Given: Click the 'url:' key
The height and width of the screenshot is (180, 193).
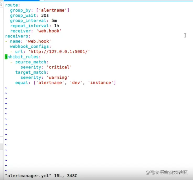Looking at the screenshot, I should coord(20,52).
